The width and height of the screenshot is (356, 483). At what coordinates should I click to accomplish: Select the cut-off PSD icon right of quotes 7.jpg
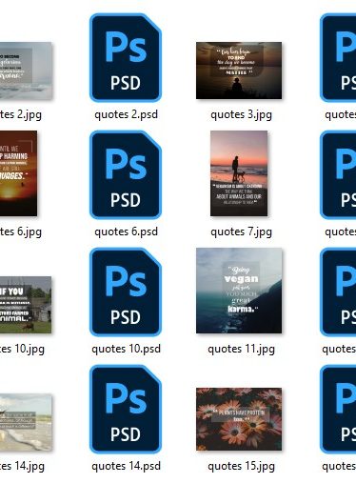[338, 174]
